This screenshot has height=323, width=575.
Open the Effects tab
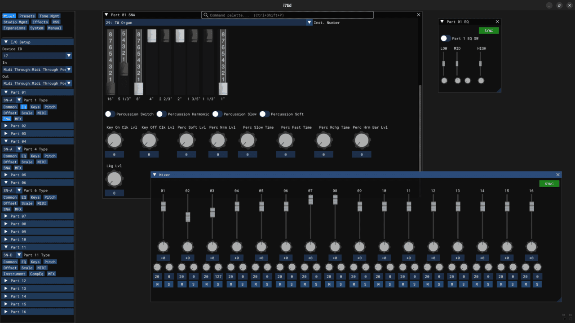click(x=40, y=22)
